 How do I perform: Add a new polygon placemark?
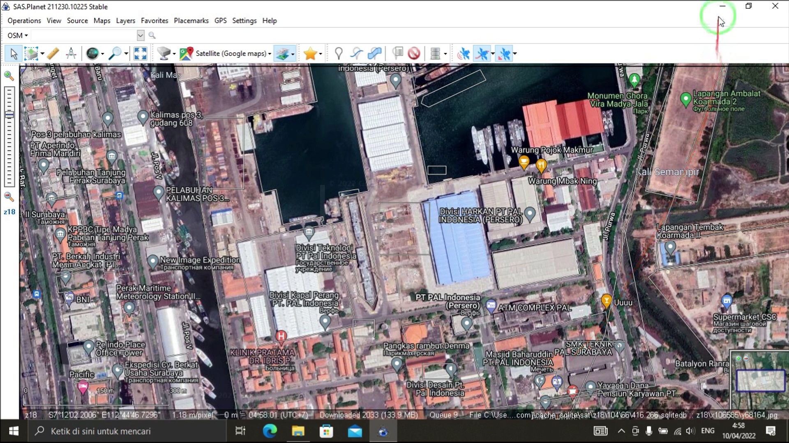[x=374, y=53]
